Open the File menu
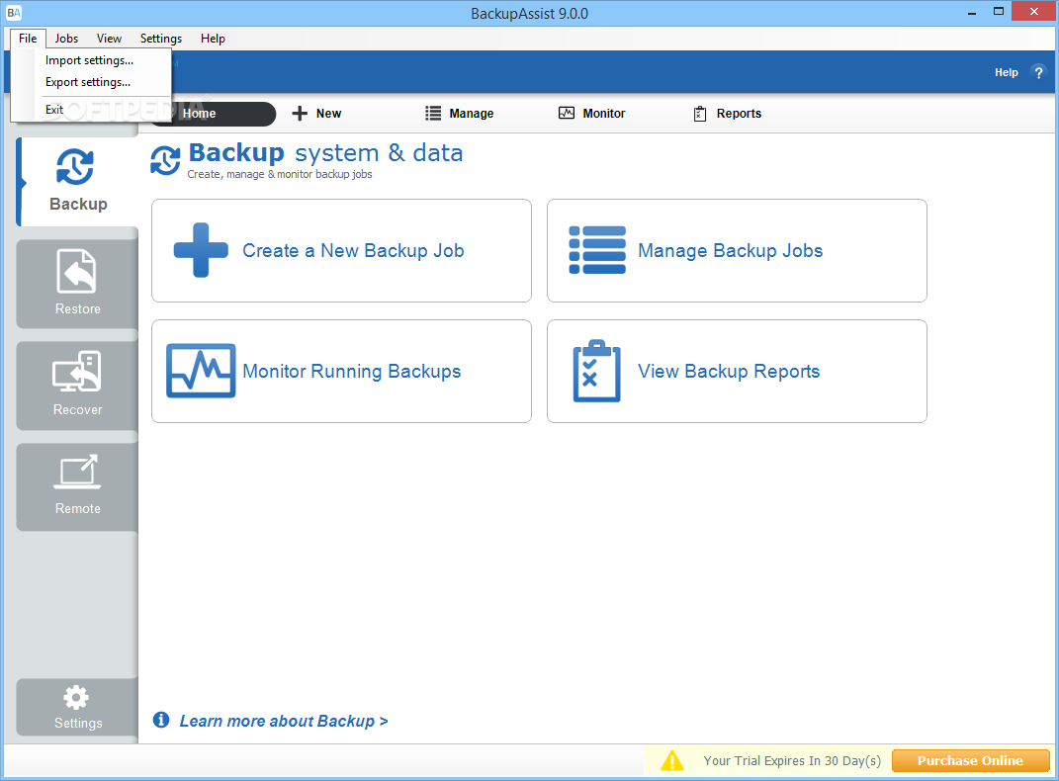Screen dimensions: 1059x781 click(28, 39)
